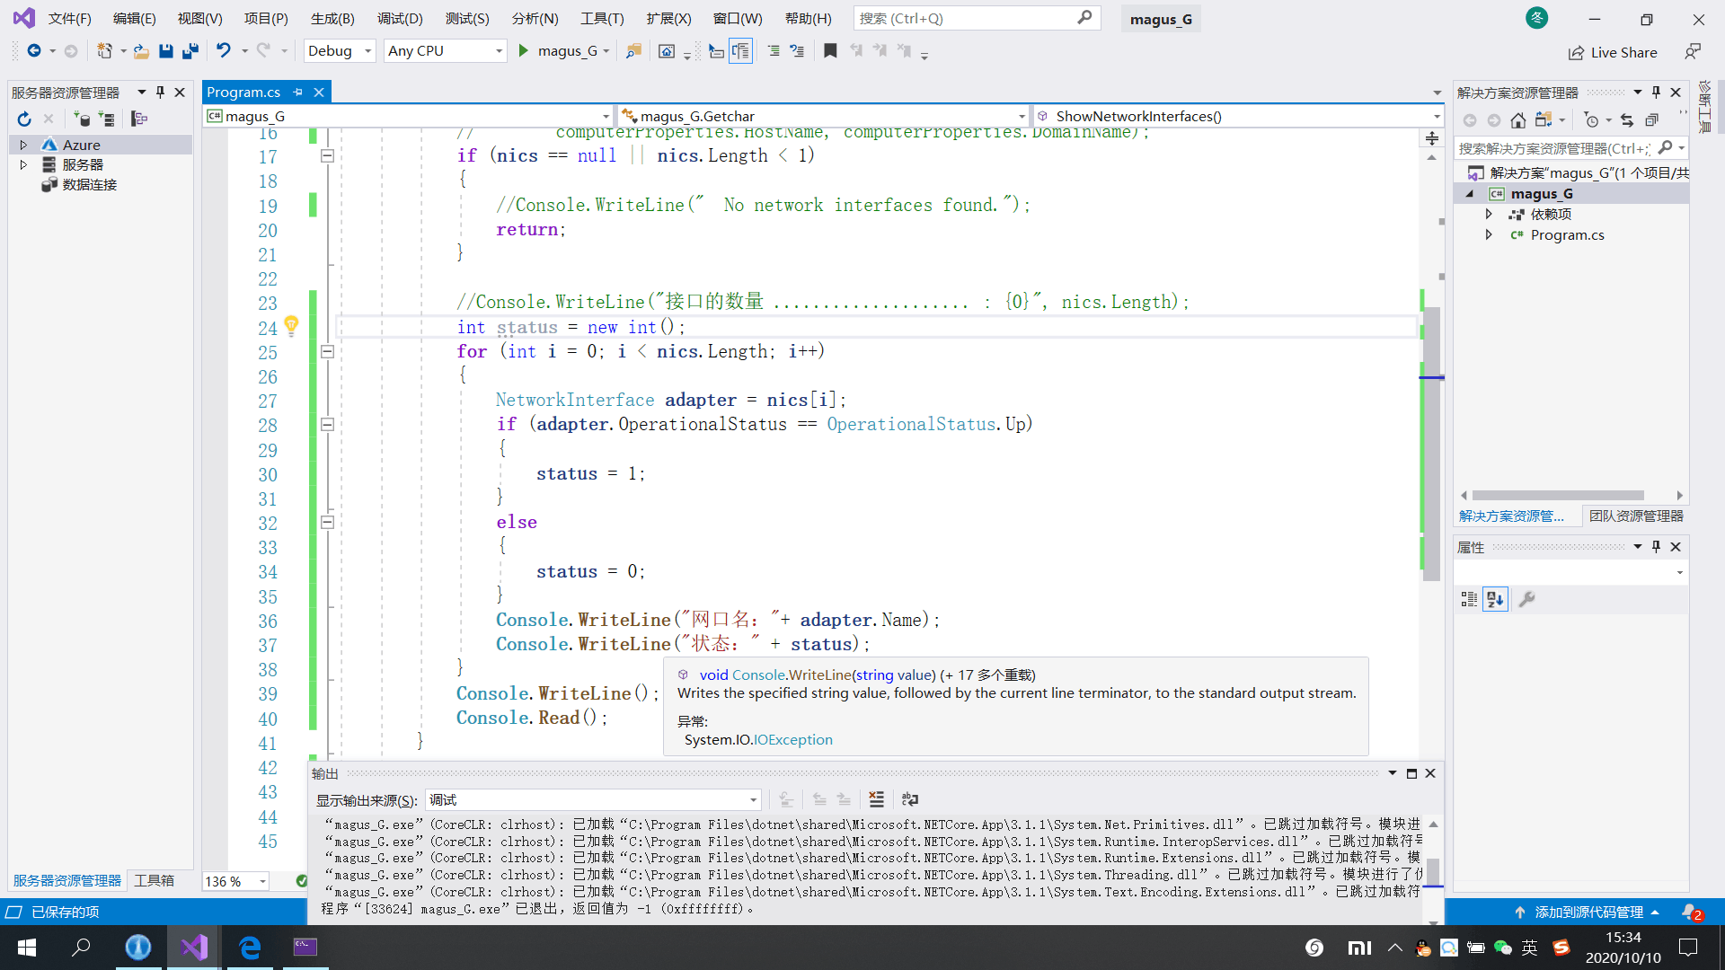Click the lightbulb quick actions icon at line 24
Viewport: 1725px width, 970px height.
tap(291, 325)
